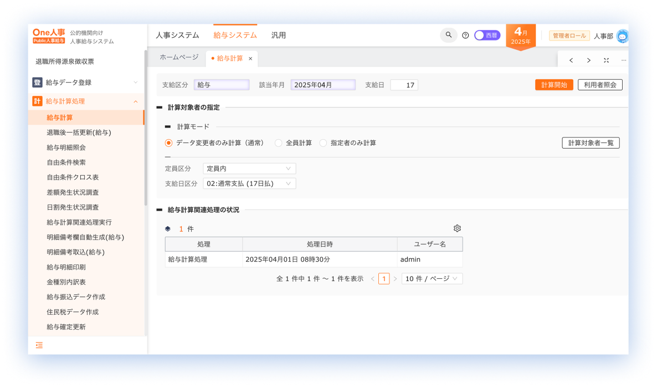Click the 給与データ登録 icon
This screenshot has width=657, height=387.
pos(37,83)
